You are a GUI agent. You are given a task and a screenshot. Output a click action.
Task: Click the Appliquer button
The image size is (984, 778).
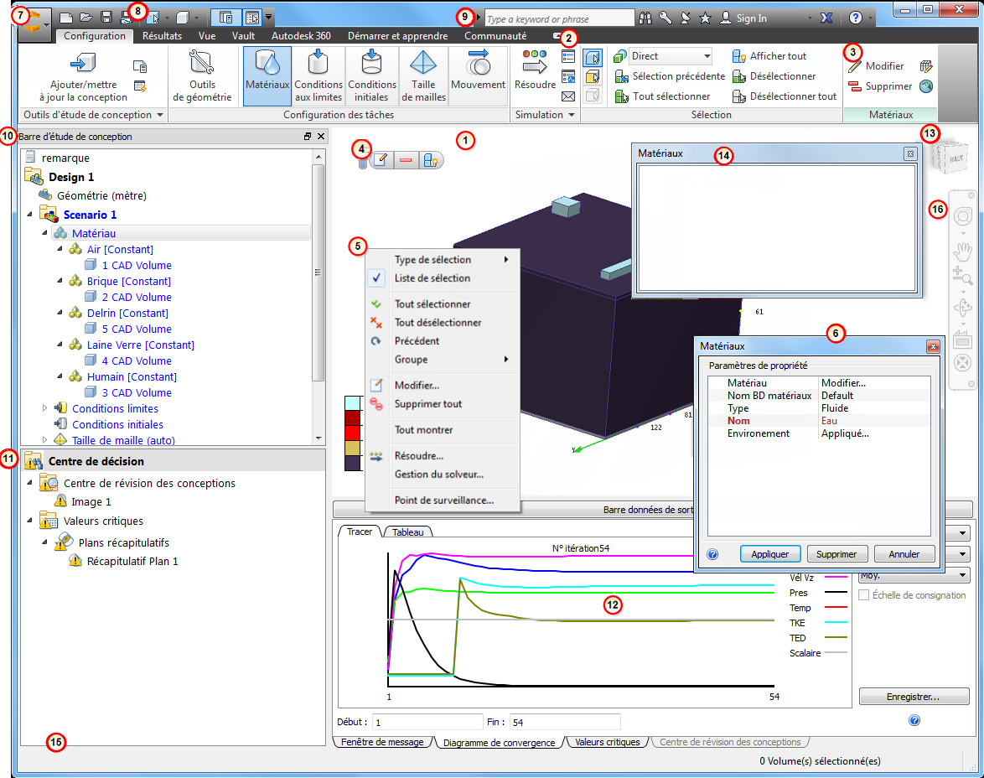click(x=770, y=554)
